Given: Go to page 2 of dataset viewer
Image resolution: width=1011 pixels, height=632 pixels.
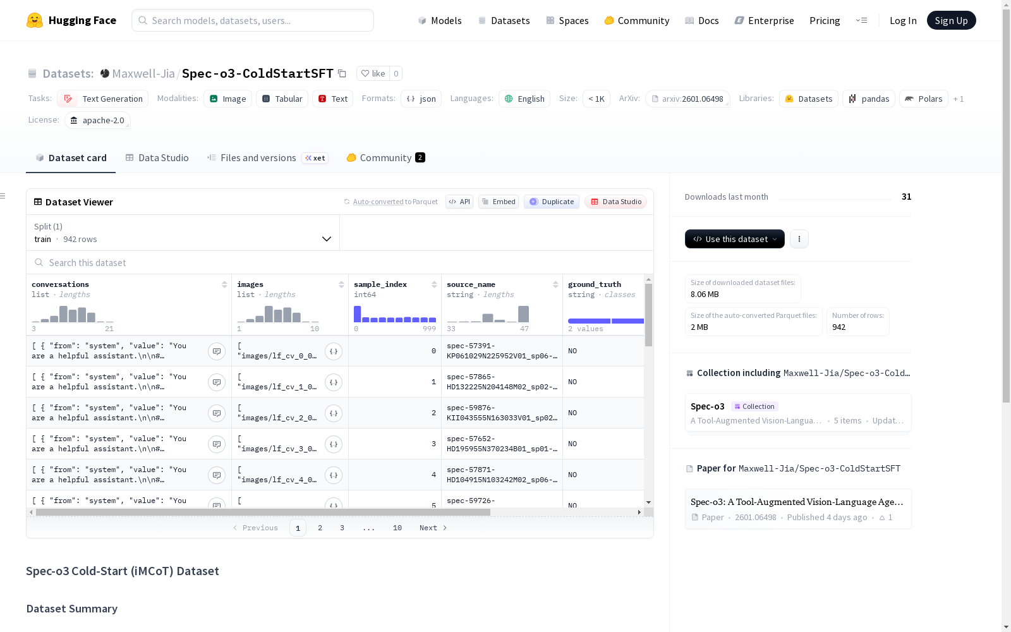Looking at the screenshot, I should click(320, 528).
